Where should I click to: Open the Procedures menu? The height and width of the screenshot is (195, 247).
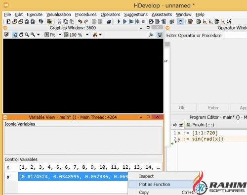tap(85, 14)
